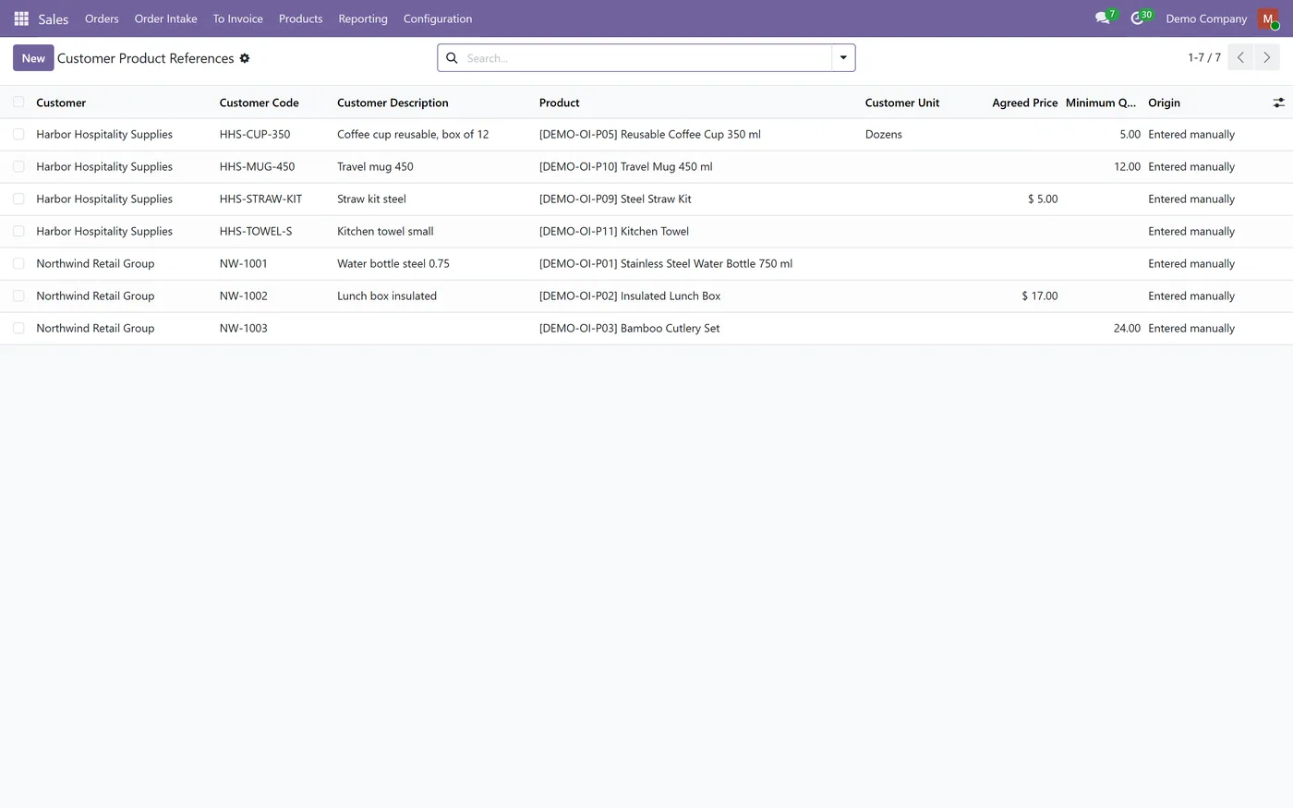Click the Dozens customer unit cell
Image resolution: width=1293 pixels, height=808 pixels.
(x=884, y=135)
